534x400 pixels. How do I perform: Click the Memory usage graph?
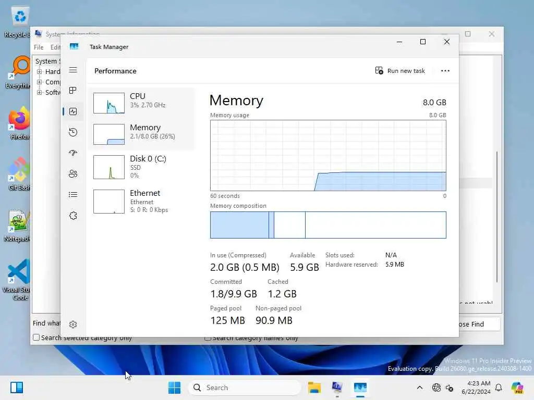tap(328, 155)
